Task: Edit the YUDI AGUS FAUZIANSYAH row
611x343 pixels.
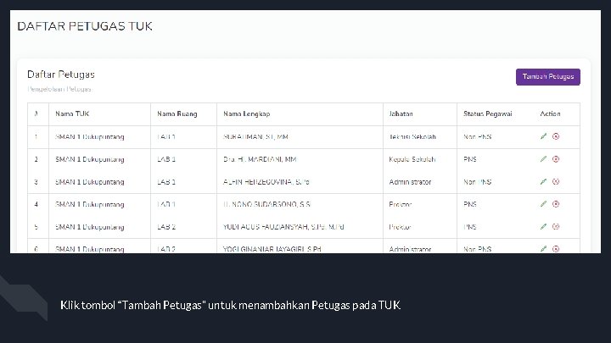Action: pyautogui.click(x=543, y=227)
